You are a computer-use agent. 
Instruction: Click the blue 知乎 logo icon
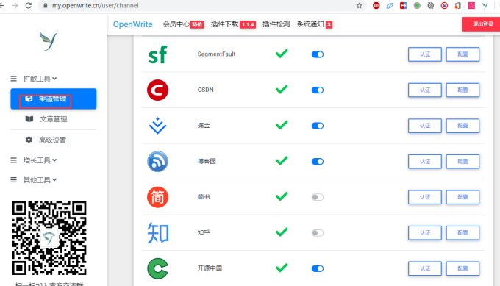click(x=157, y=233)
